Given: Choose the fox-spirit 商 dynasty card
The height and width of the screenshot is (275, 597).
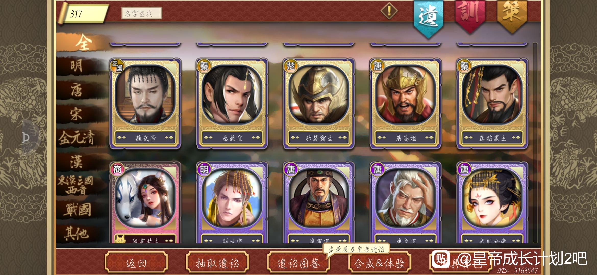Looking at the screenshot, I should 145,203.
